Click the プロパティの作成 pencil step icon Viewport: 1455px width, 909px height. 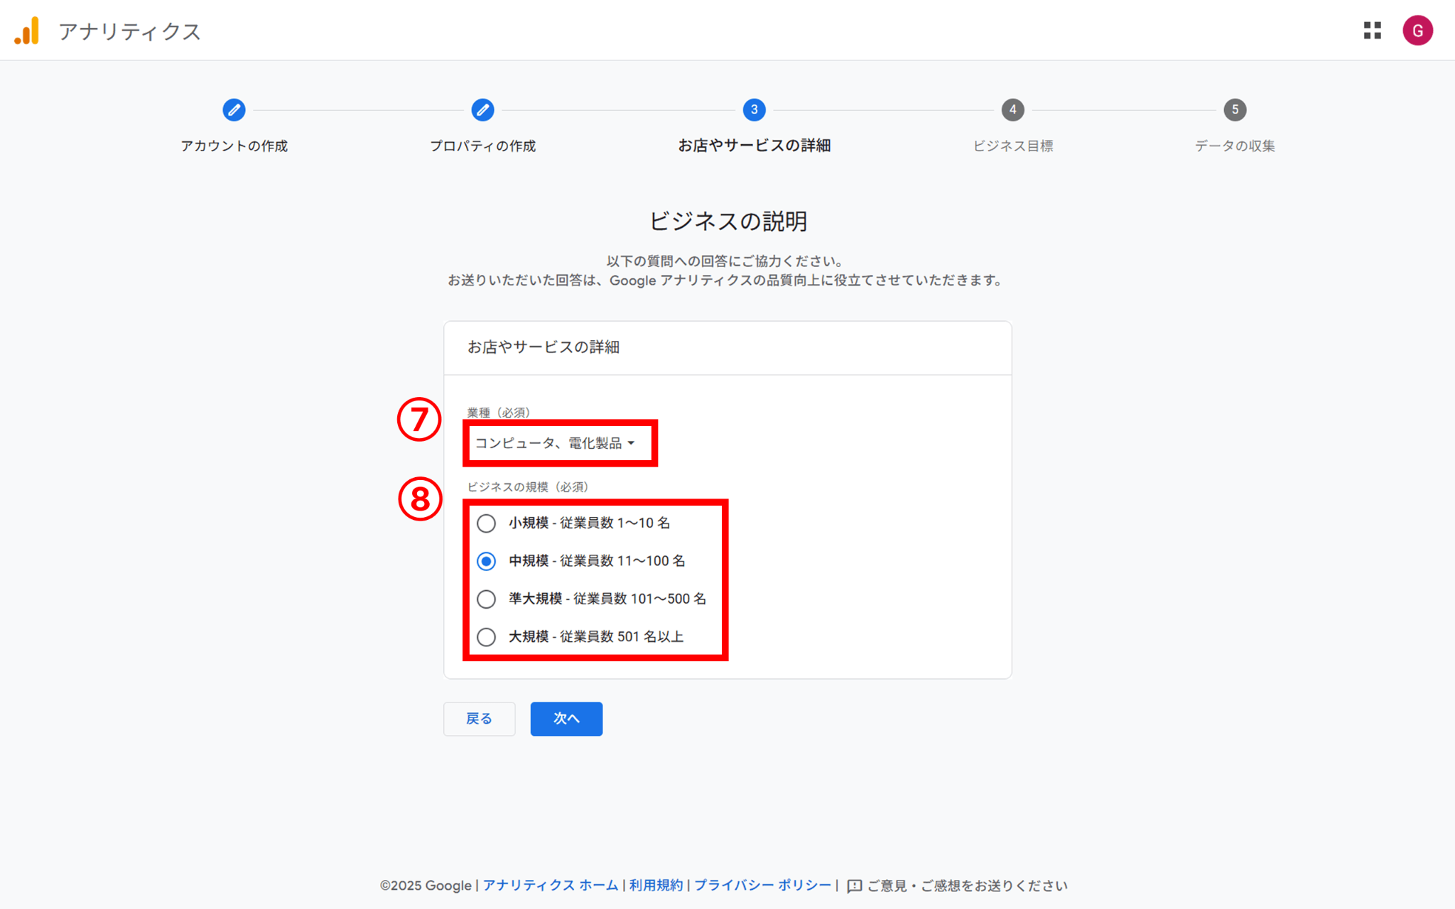click(x=482, y=110)
